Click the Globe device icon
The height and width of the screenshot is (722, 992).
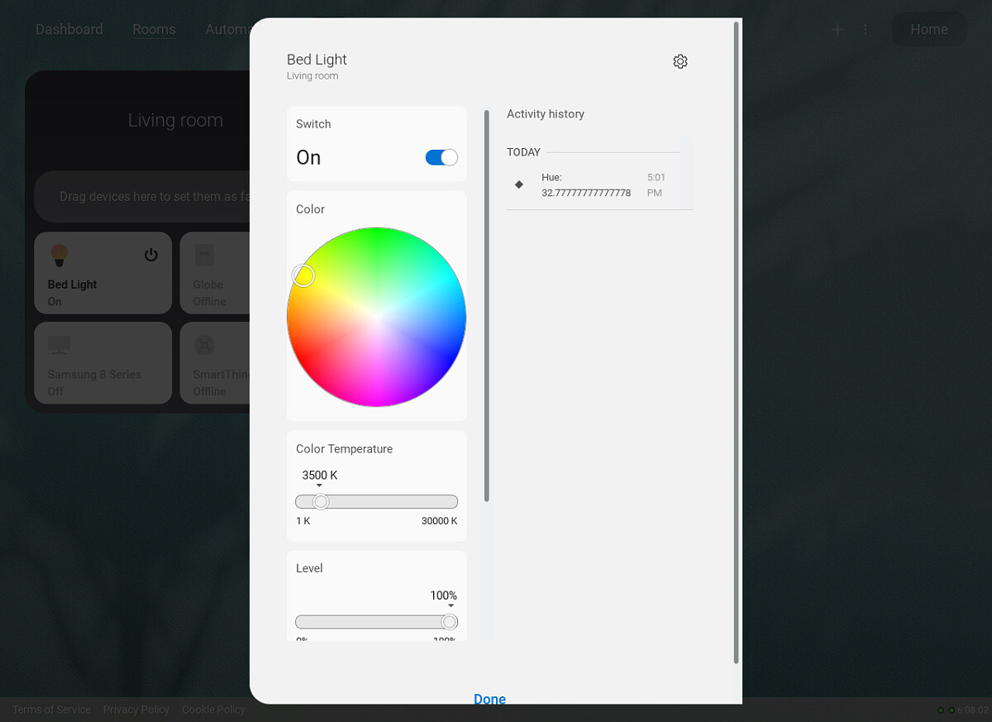pos(205,255)
